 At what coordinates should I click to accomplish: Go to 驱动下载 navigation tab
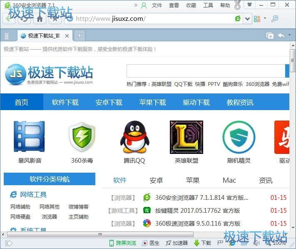[196, 102]
